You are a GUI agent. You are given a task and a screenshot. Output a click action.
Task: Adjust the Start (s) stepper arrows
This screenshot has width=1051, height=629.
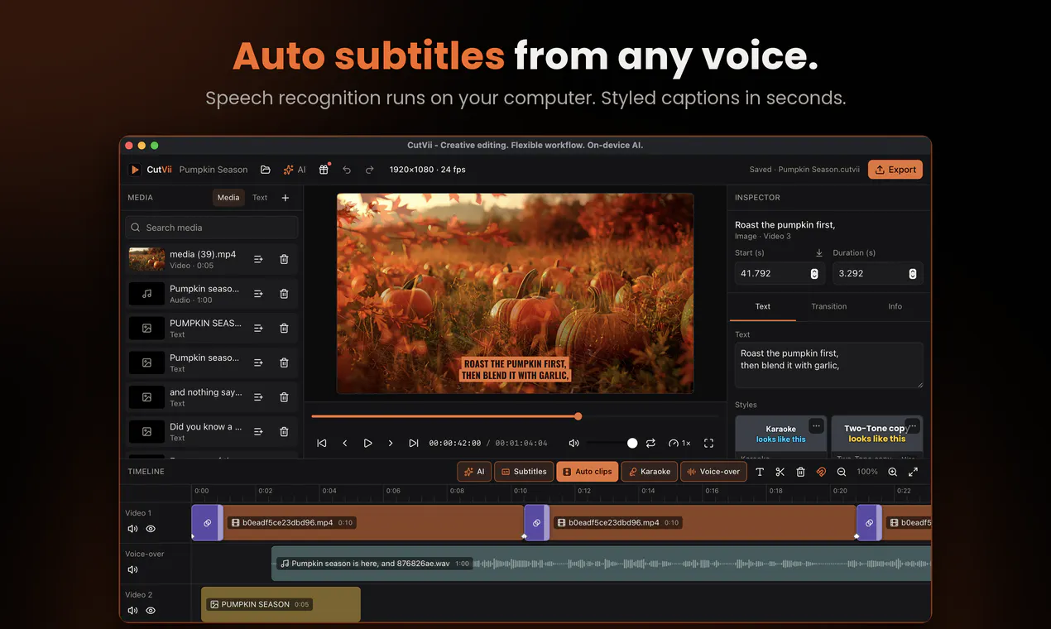(814, 274)
